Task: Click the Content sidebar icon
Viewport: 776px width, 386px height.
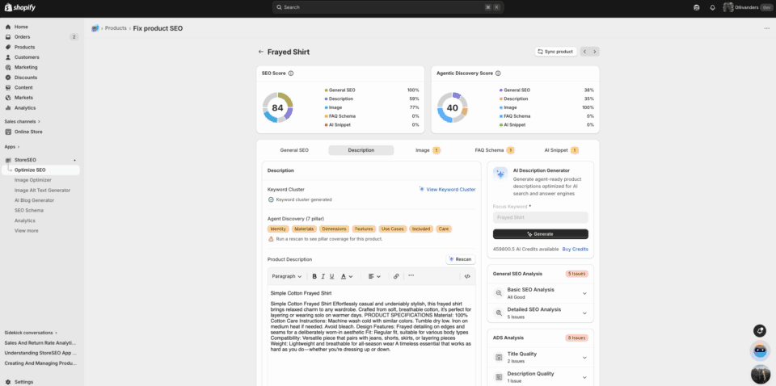Action: pyautogui.click(x=8, y=87)
